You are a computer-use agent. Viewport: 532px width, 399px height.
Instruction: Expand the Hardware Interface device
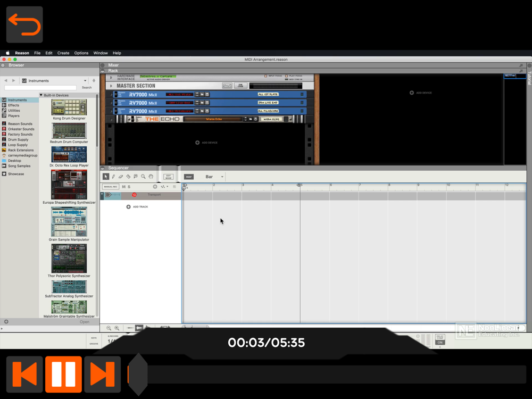[x=111, y=77]
